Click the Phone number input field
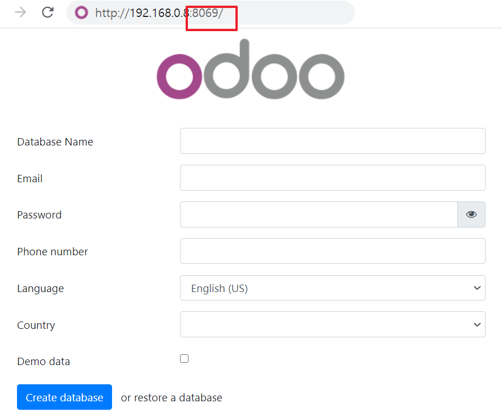This screenshot has width=502, height=416. pyautogui.click(x=333, y=251)
